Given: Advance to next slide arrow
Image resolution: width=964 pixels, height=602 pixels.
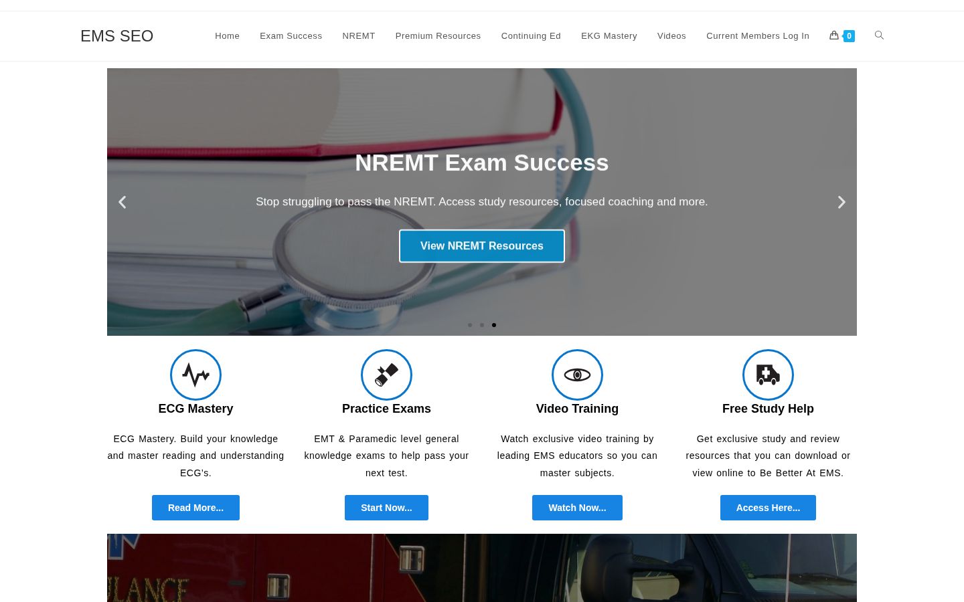Looking at the screenshot, I should [x=841, y=202].
